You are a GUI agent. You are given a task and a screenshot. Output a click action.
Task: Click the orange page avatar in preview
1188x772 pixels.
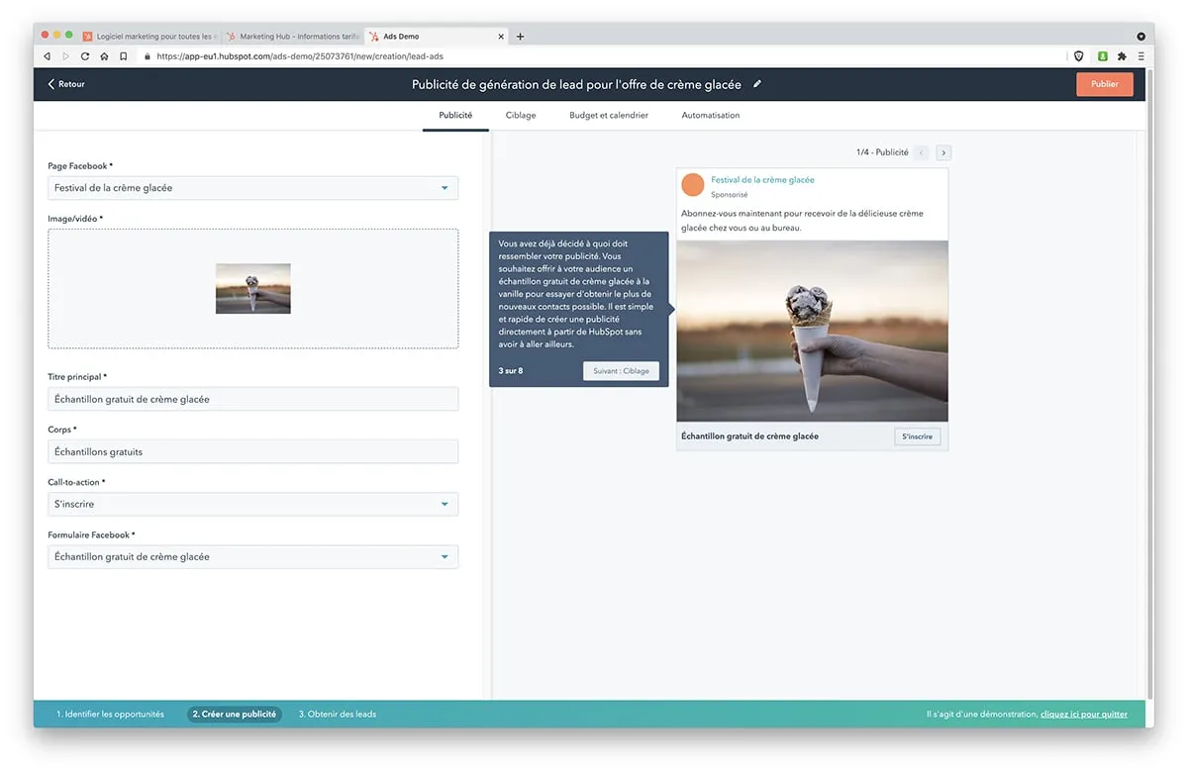(693, 184)
